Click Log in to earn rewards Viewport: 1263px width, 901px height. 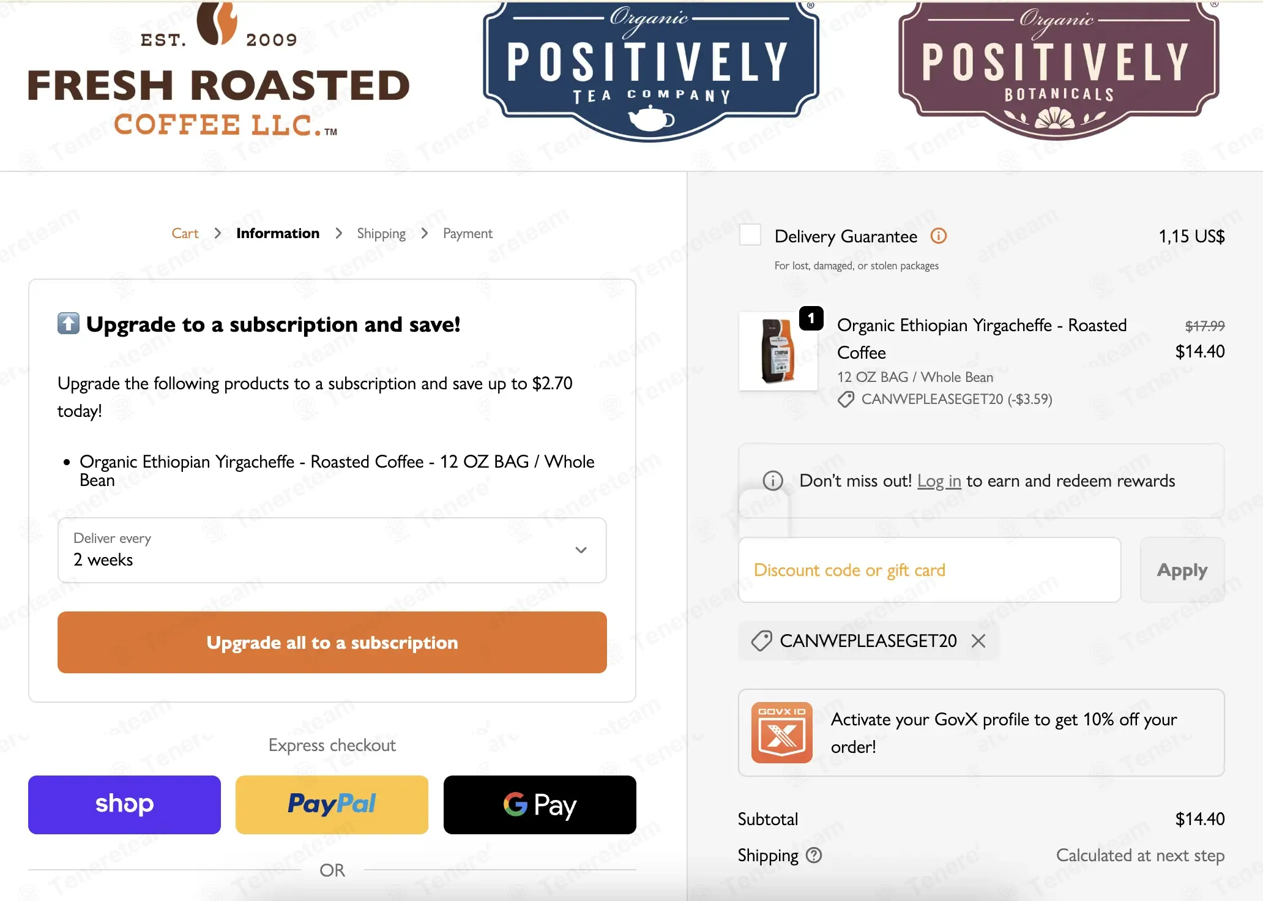pos(939,481)
